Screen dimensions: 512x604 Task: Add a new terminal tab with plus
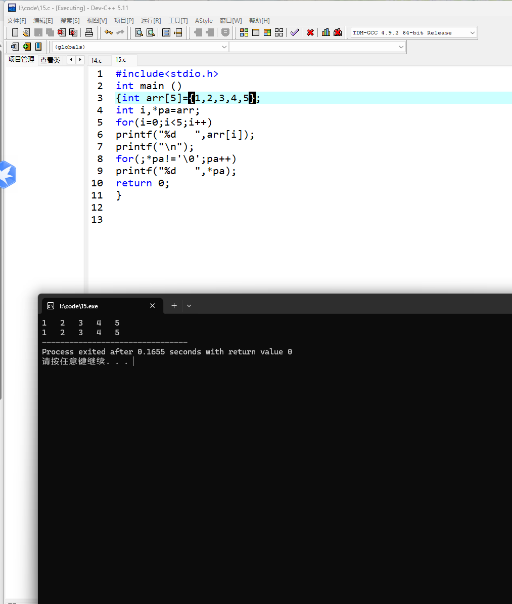pyautogui.click(x=174, y=306)
